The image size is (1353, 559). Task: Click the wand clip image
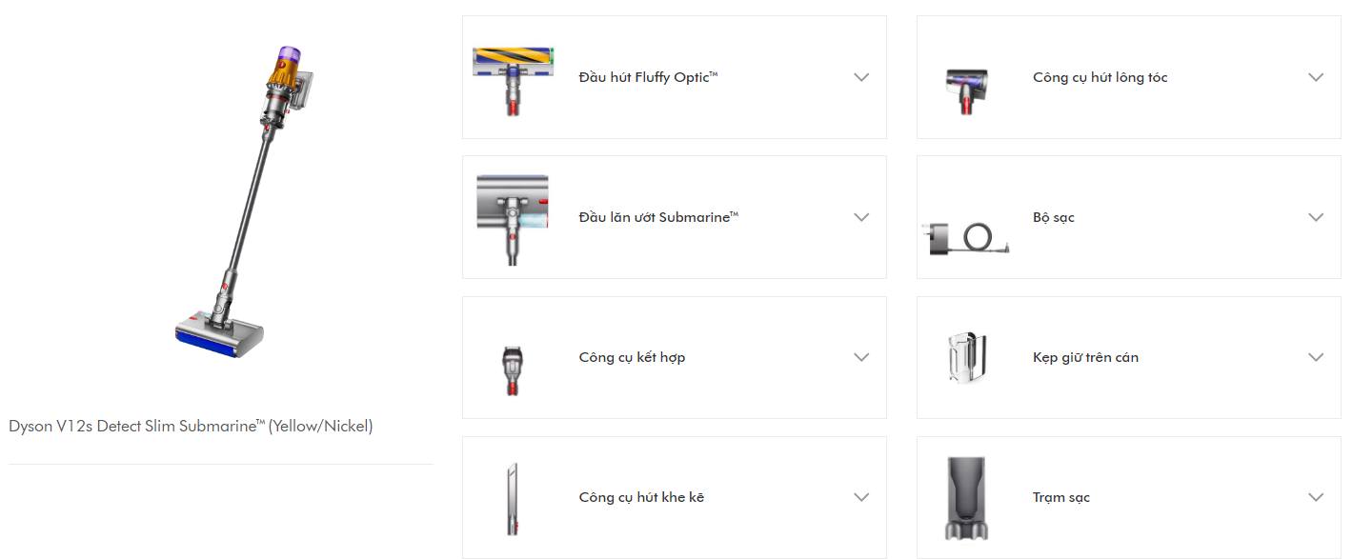click(x=967, y=357)
